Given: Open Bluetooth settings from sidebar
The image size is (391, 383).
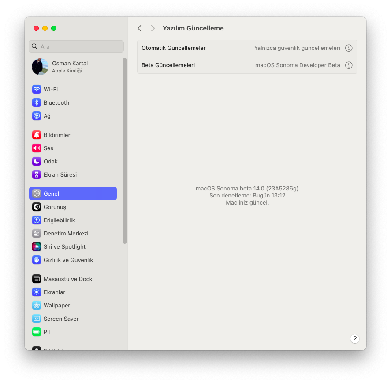Looking at the screenshot, I should click(x=56, y=102).
